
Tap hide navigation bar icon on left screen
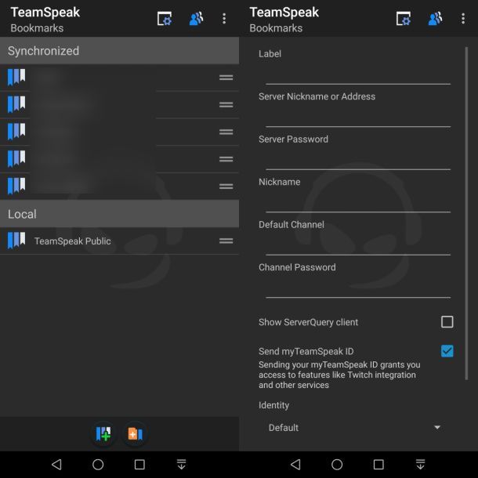click(181, 464)
